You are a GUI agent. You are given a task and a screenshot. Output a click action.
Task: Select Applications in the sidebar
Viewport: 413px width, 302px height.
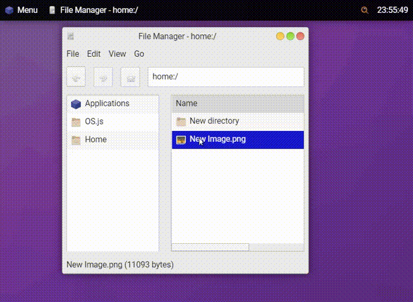point(113,104)
